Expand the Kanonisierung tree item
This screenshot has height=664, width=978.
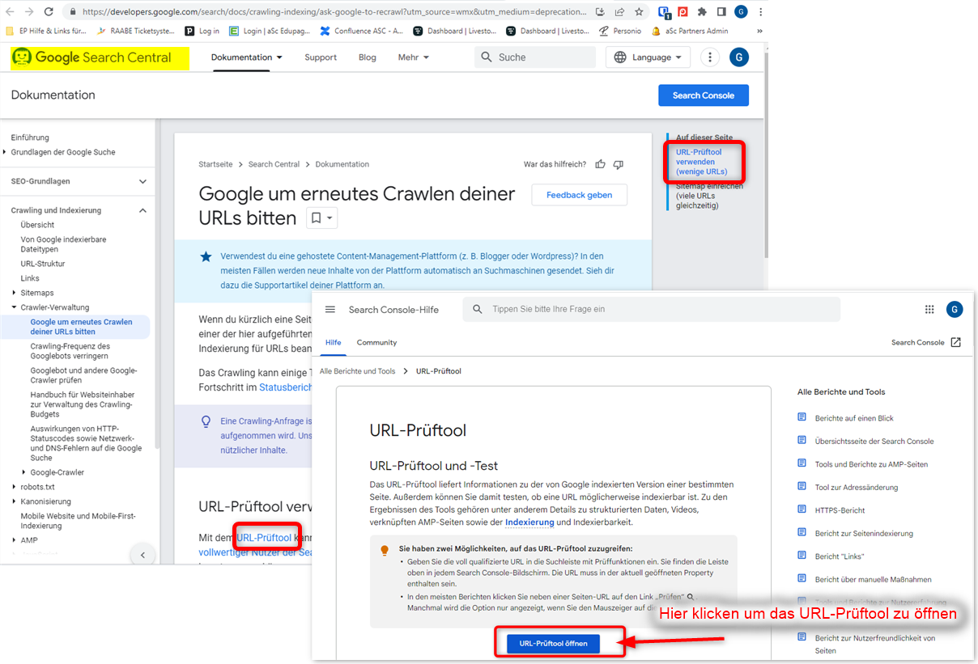14,501
